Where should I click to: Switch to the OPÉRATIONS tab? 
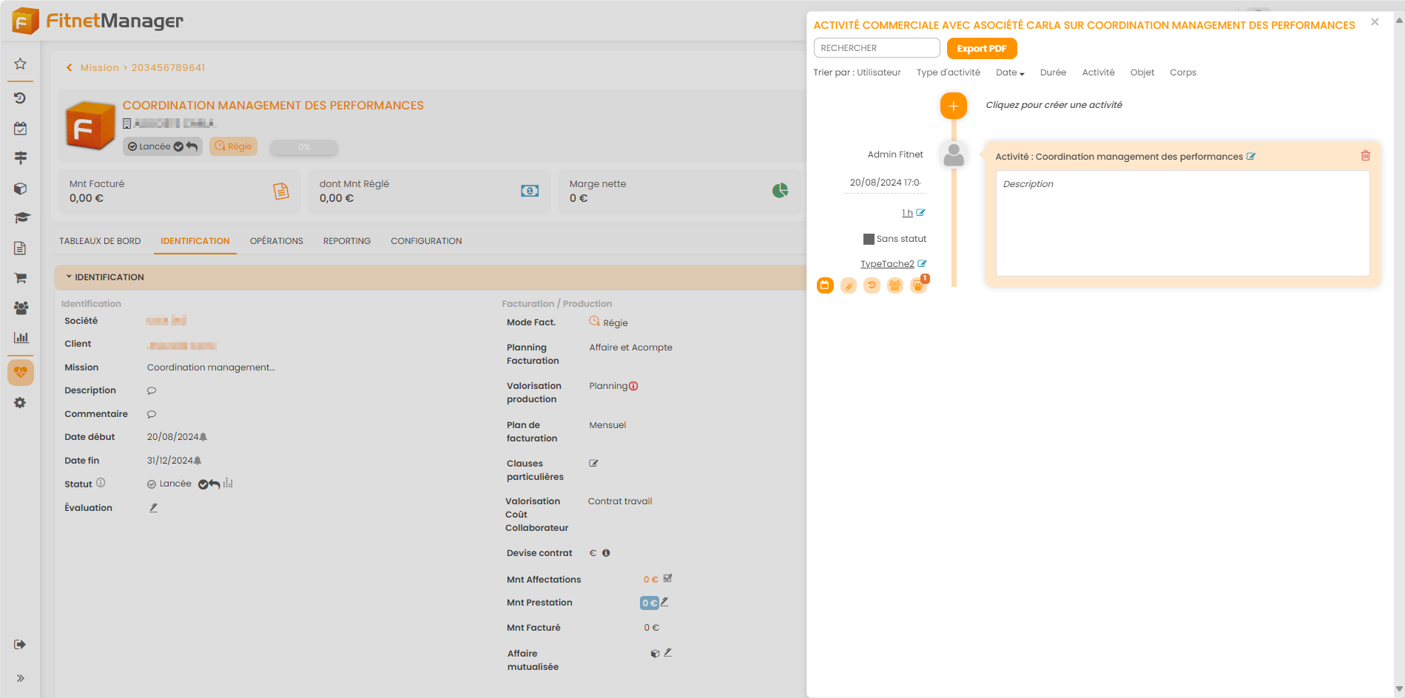pyautogui.click(x=276, y=241)
